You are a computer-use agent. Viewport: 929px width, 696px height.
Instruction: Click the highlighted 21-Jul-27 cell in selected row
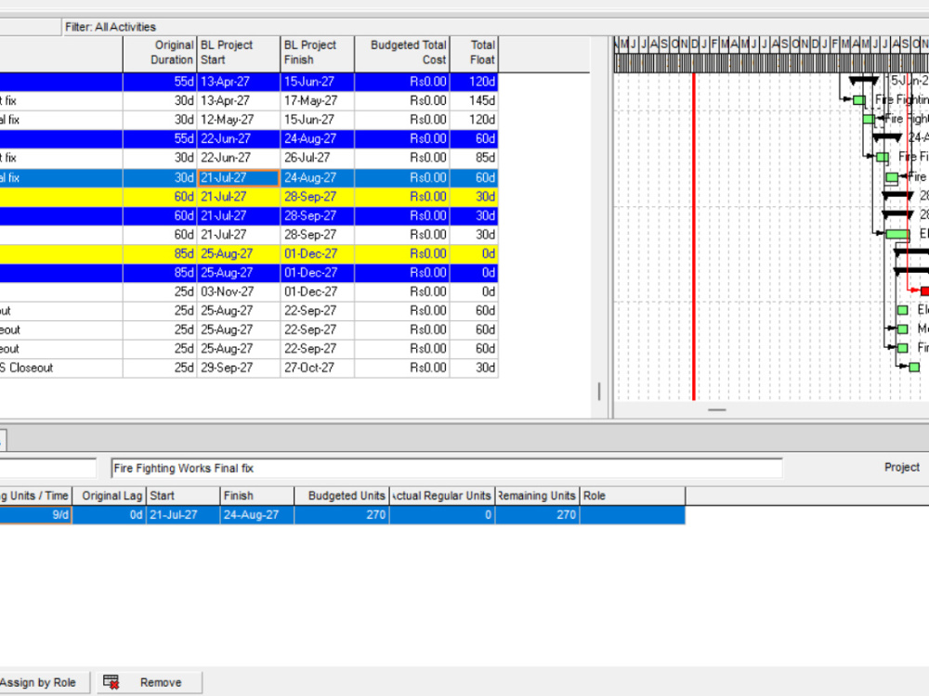point(238,177)
